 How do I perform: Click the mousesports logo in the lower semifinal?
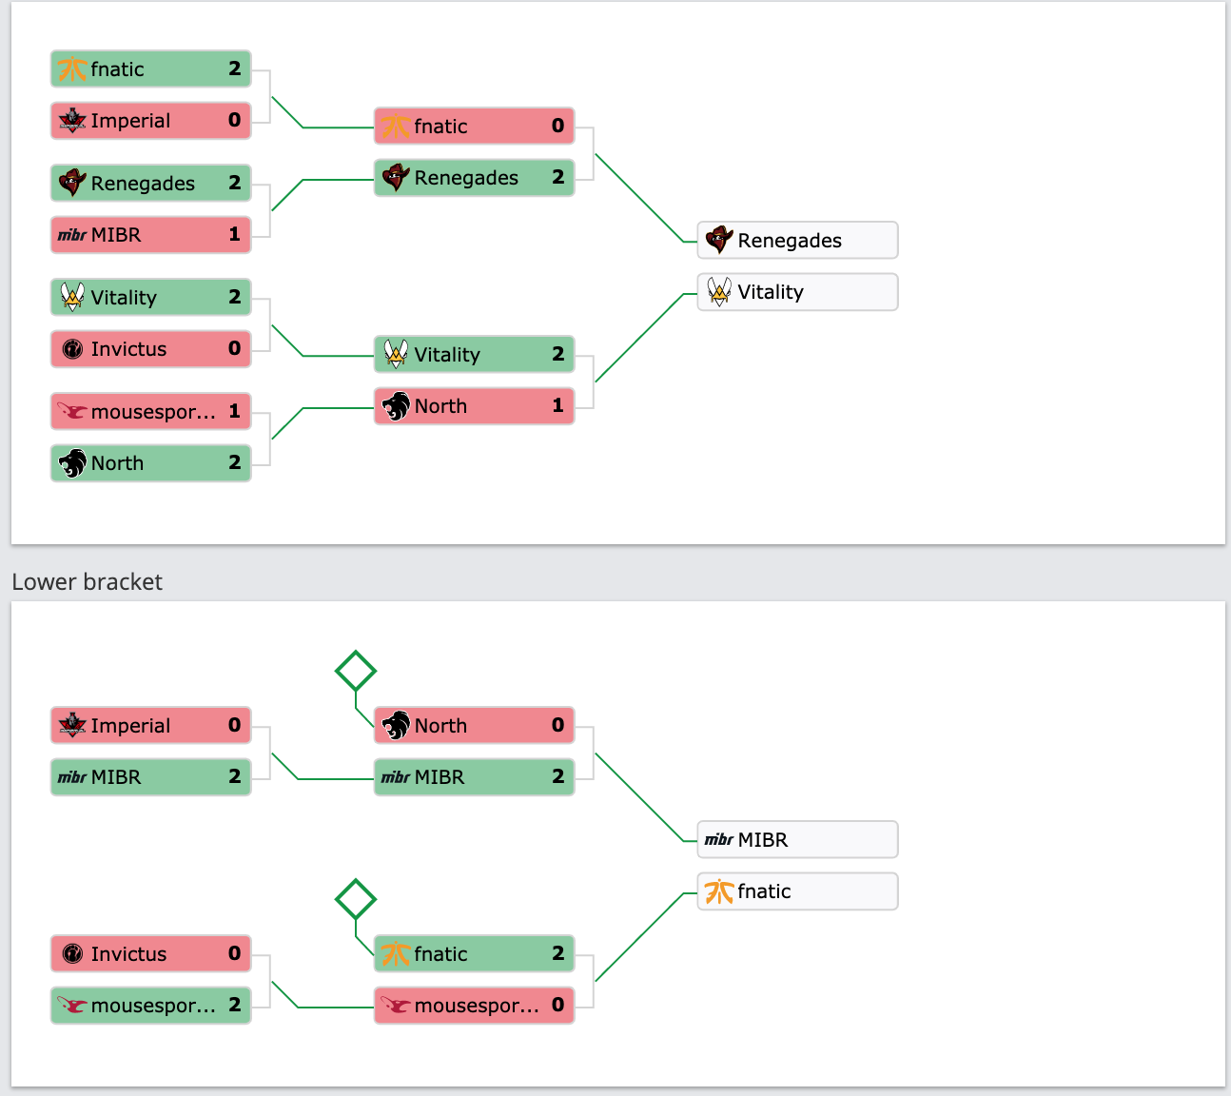[x=396, y=1006]
